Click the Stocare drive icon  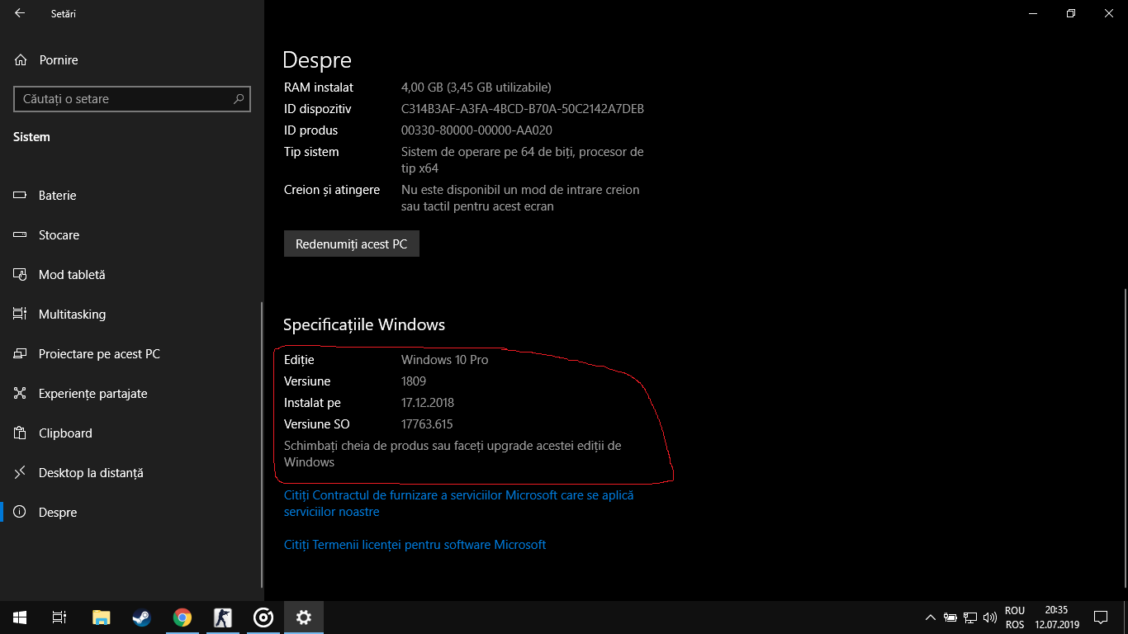21,235
